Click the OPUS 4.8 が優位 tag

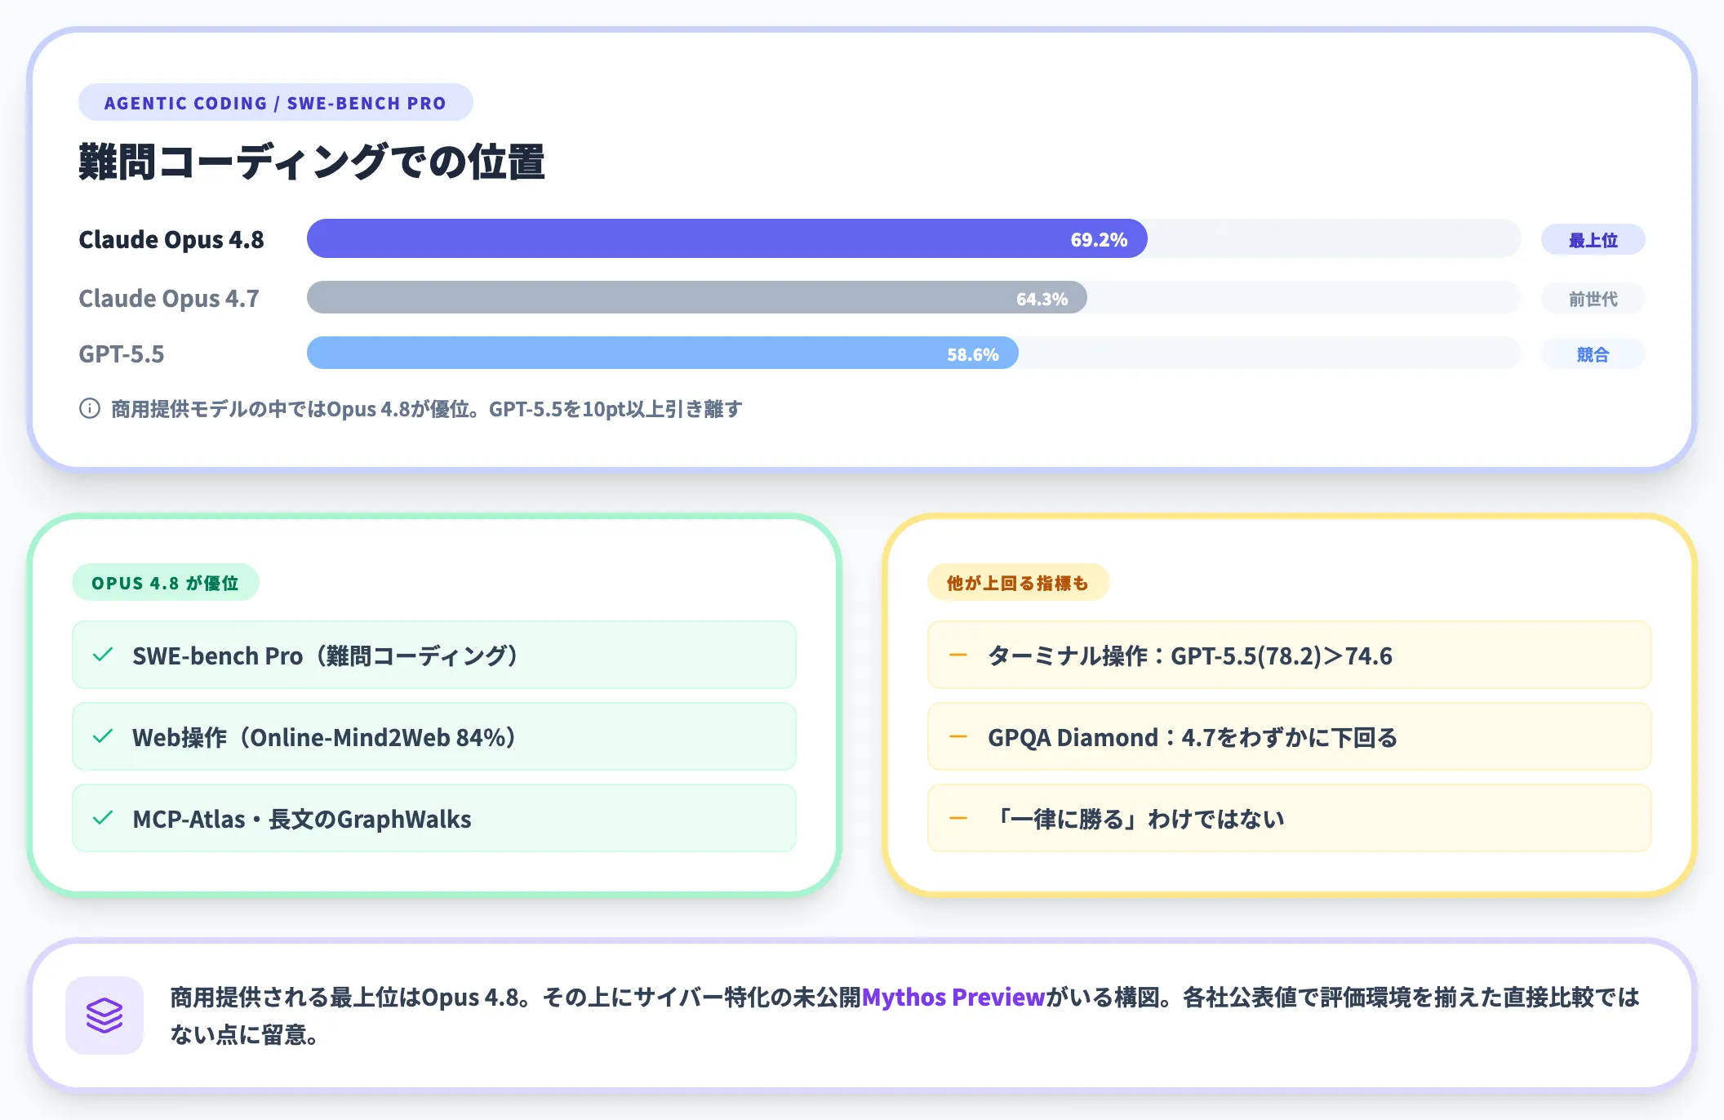coord(165,583)
